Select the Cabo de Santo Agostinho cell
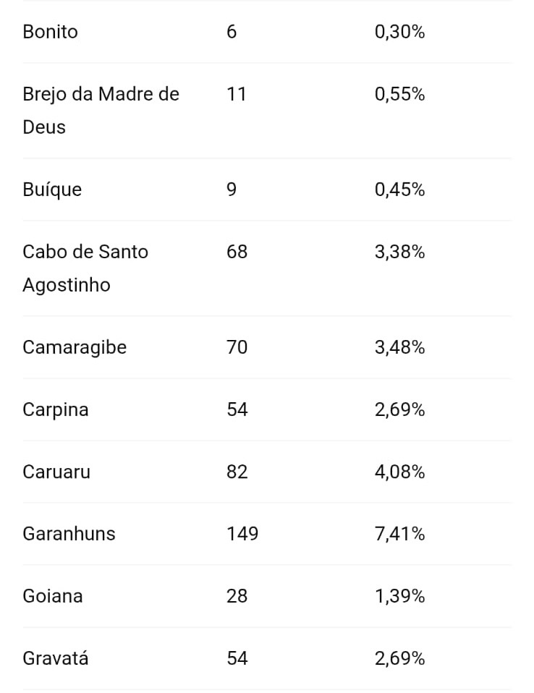 [x=85, y=268]
